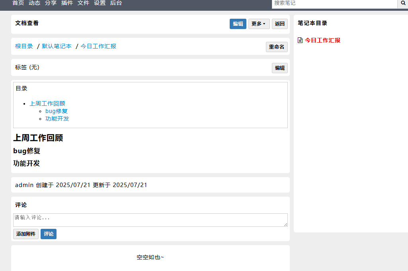The height and width of the screenshot is (271, 408).
Task: Click the 空空如也~ empty comments text
Action: (150, 257)
